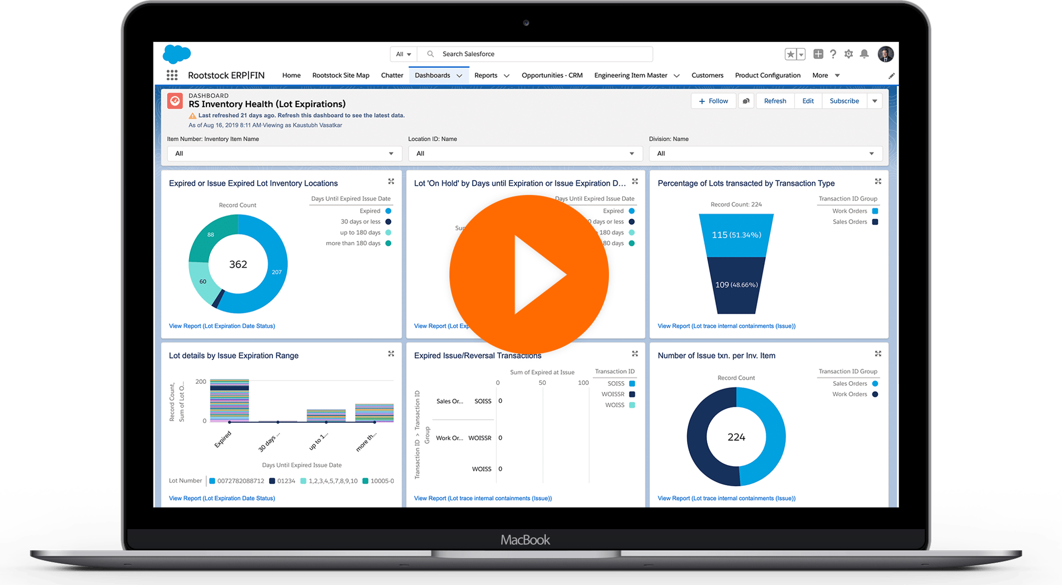
Task: Open the user profile avatar
Action: [886, 54]
